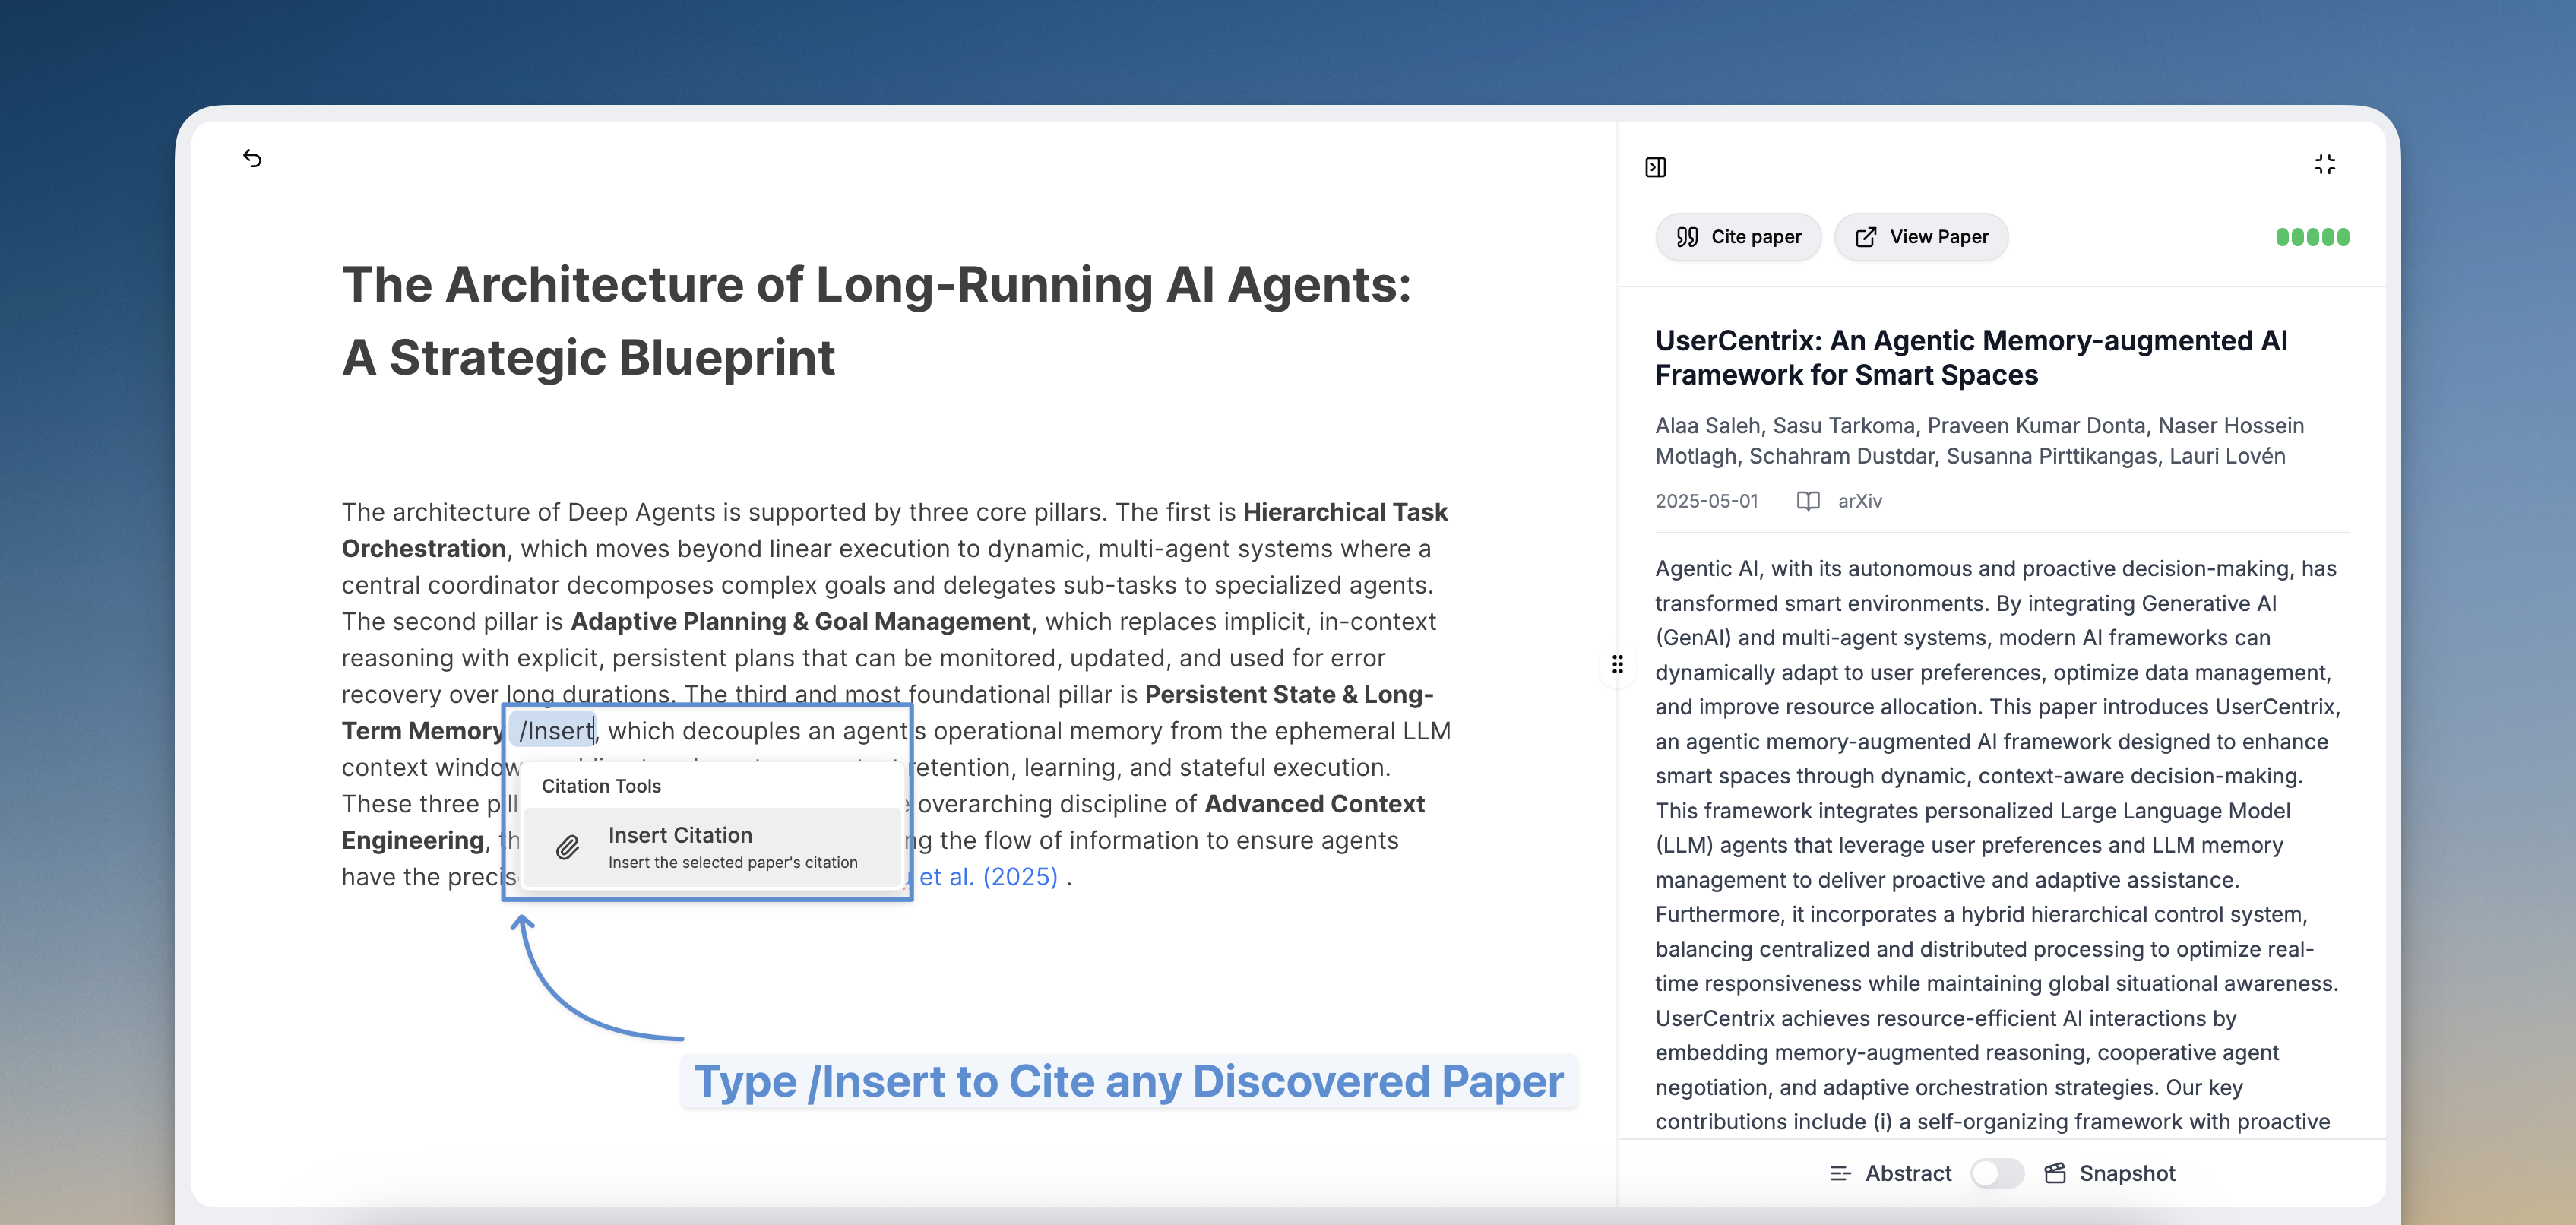
Task: Click the paperclip icon beside Insert Citation
Action: pos(567,847)
